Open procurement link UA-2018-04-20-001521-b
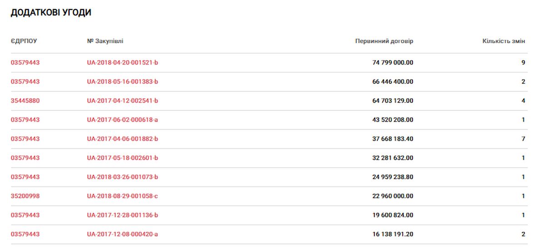This screenshot has height=251, width=545. pyautogui.click(x=123, y=63)
